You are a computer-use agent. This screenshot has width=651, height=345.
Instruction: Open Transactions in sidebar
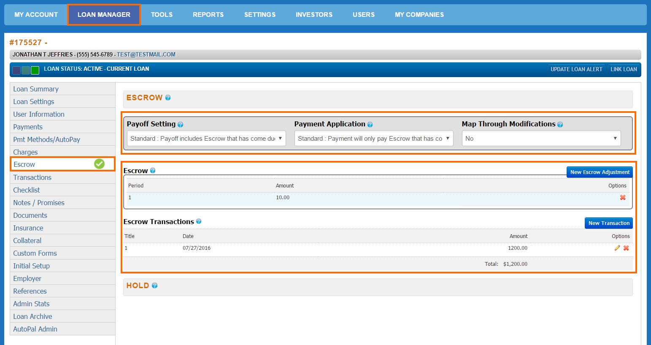[62, 177]
